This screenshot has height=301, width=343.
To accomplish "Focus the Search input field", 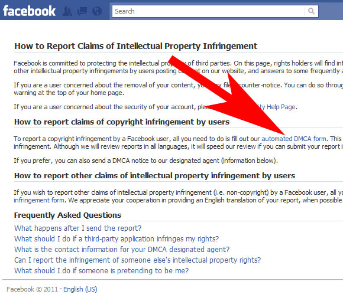I will (209, 11).
